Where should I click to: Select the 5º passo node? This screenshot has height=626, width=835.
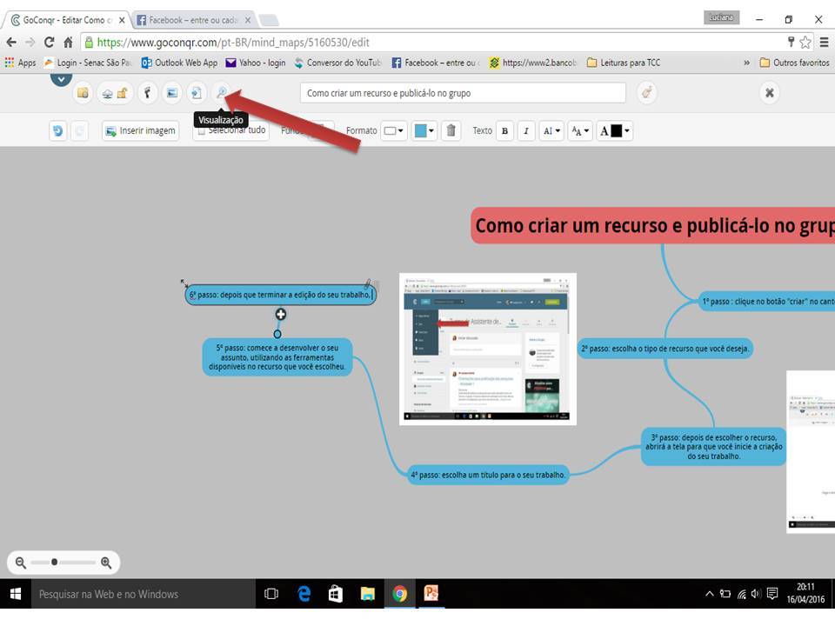tap(277, 357)
